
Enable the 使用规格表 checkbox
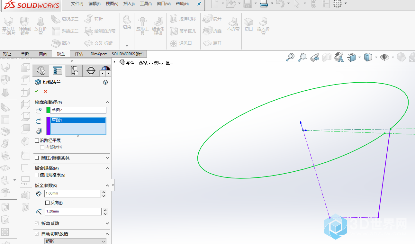coord(37,175)
